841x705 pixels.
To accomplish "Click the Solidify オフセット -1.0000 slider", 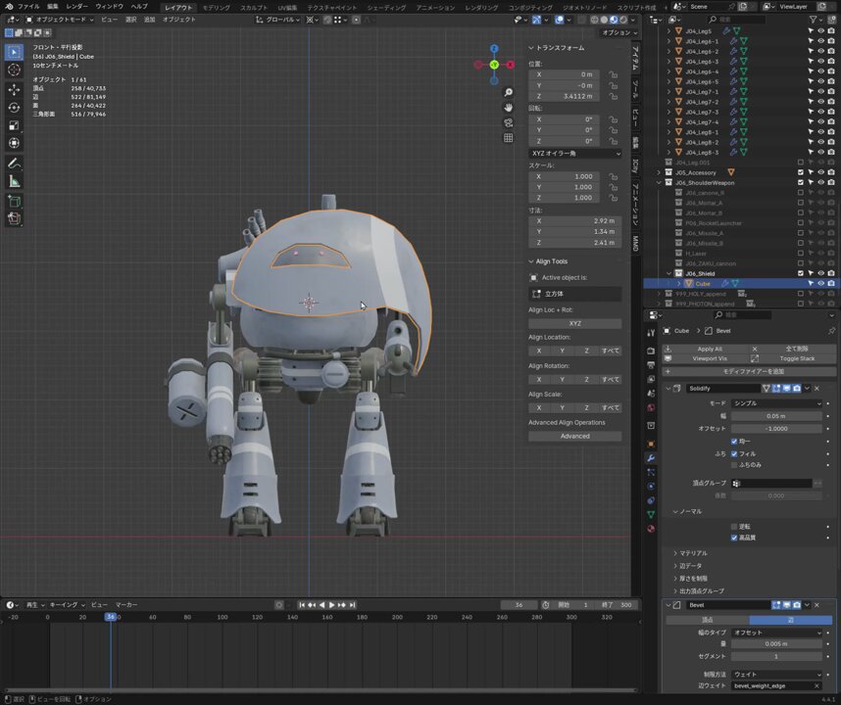I will [x=776, y=429].
